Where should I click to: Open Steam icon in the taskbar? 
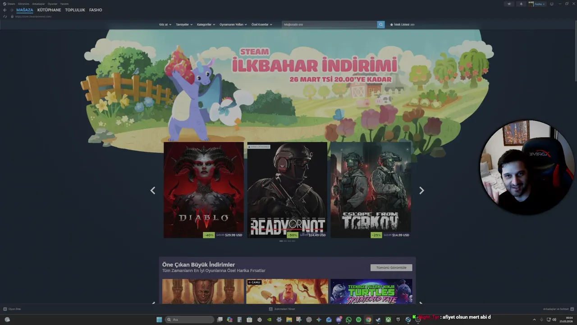[378, 320]
